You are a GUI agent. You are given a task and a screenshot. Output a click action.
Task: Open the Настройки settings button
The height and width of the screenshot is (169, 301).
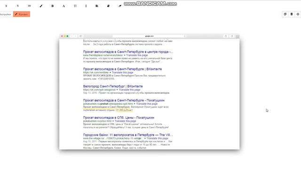pos(6,14)
